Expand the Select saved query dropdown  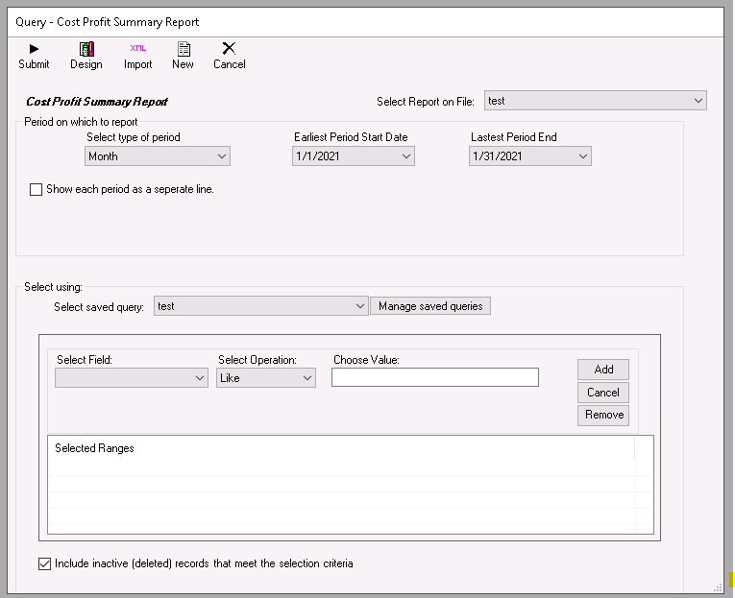[261, 306]
